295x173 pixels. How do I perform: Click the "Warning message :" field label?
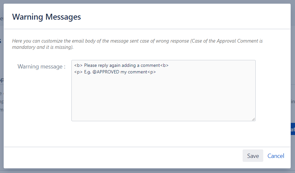coord(41,67)
